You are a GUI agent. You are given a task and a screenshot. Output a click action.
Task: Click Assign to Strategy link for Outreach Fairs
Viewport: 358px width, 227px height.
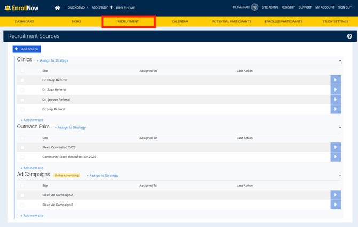click(70, 128)
